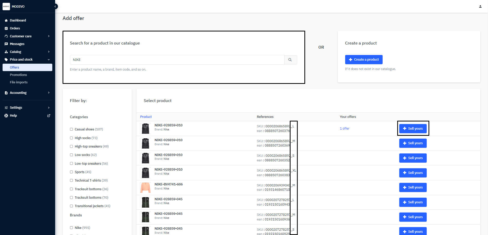Click the ean value 0193150160936
Viewport: 488px width, 235px height.
click(x=277, y=219)
